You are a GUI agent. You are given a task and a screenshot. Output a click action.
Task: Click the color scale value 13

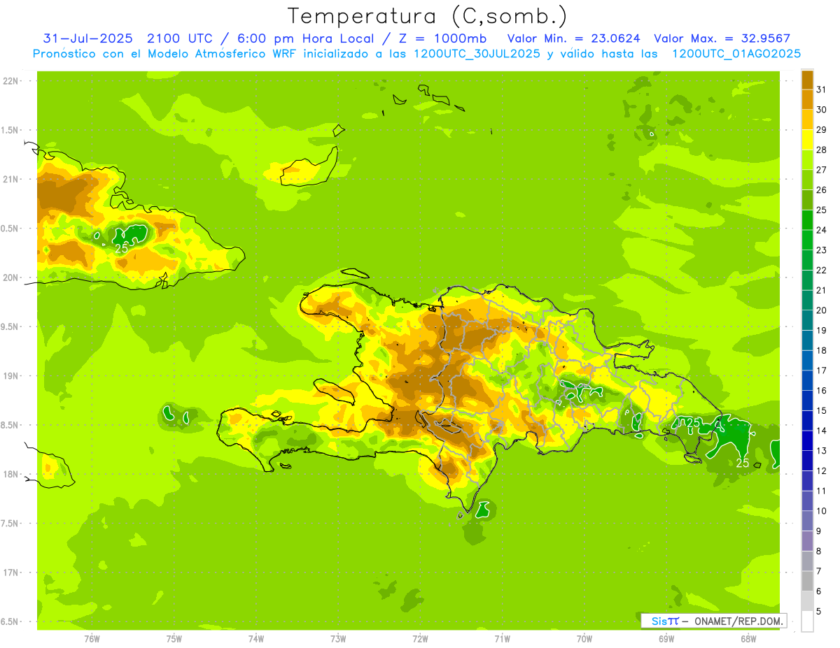821,451
